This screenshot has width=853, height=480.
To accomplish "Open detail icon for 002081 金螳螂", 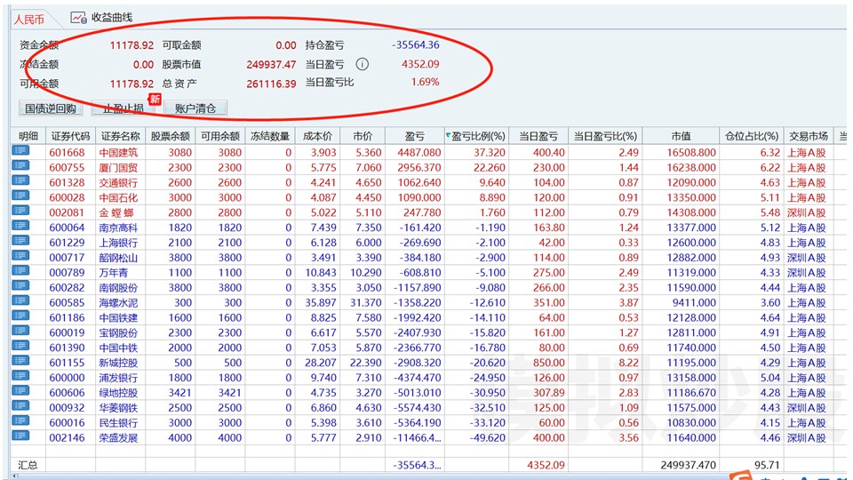I will (x=20, y=211).
